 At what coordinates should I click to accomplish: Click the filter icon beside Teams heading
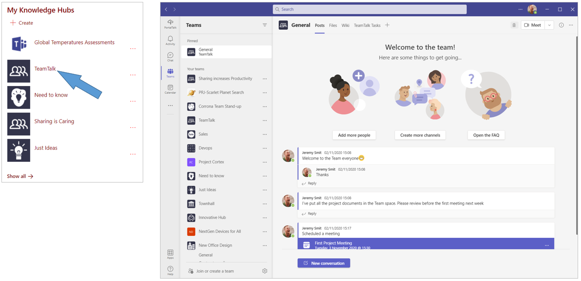(265, 25)
